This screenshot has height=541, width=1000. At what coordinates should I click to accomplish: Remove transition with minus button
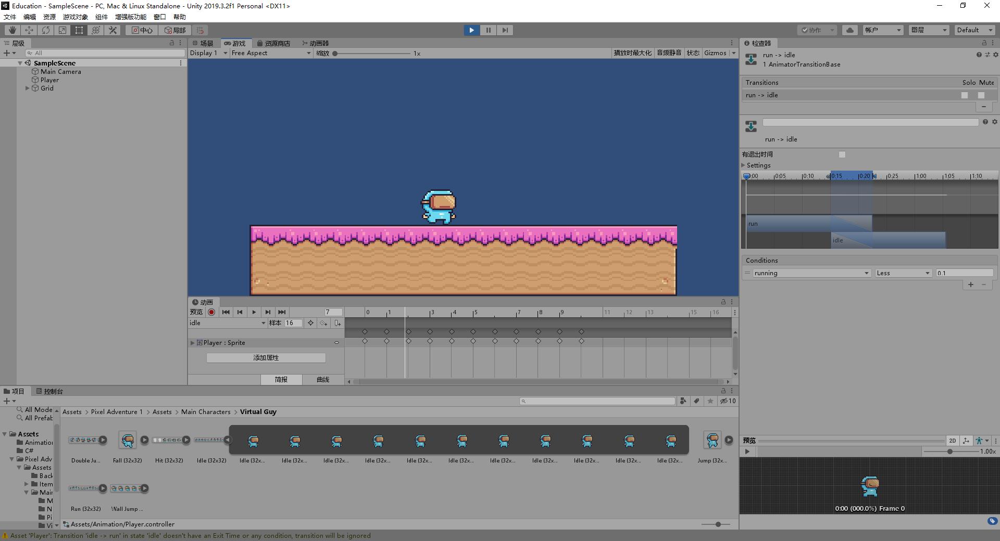(x=983, y=107)
